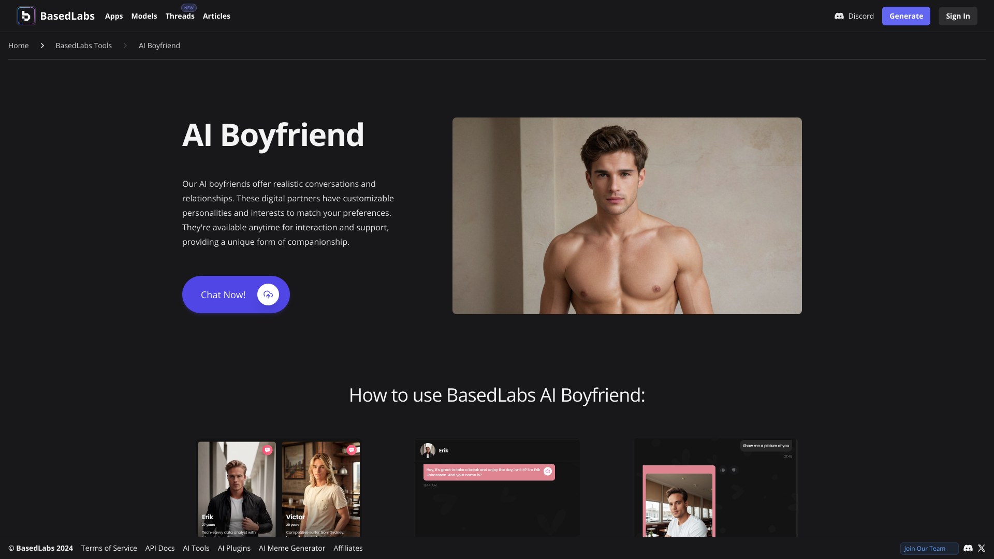The width and height of the screenshot is (994, 559).
Task: Click the Discord icon in navbar
Action: [838, 16]
